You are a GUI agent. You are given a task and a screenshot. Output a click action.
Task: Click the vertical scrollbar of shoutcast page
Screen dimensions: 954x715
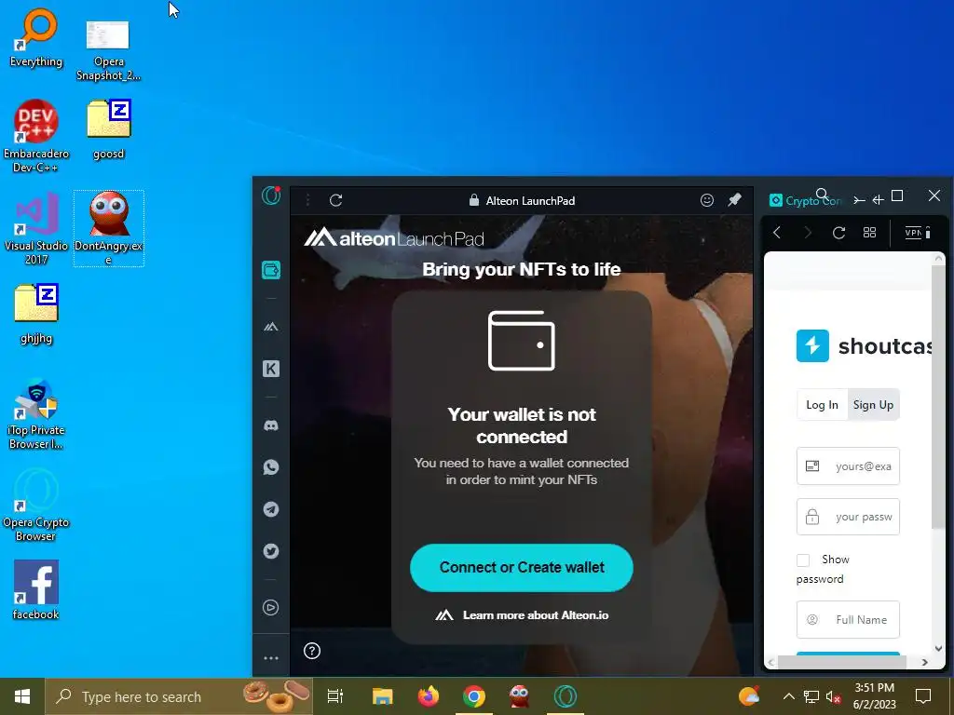[938, 395]
